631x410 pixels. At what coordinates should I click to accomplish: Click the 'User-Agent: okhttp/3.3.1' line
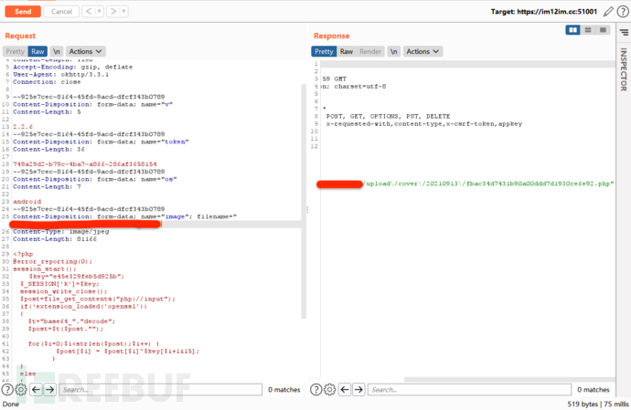(60, 74)
